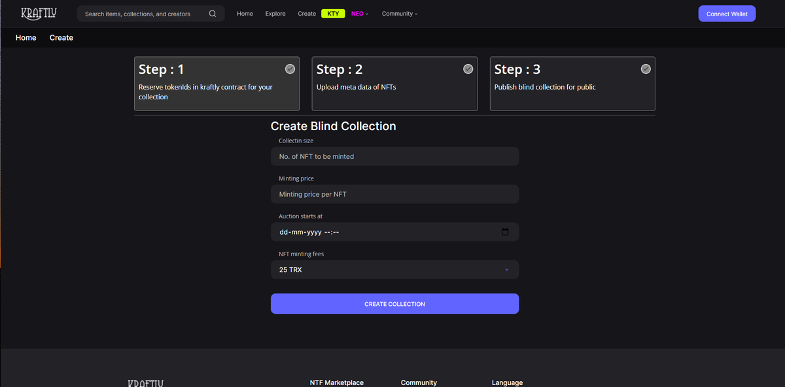Click the No. of NFT to be minted field

click(x=394, y=156)
